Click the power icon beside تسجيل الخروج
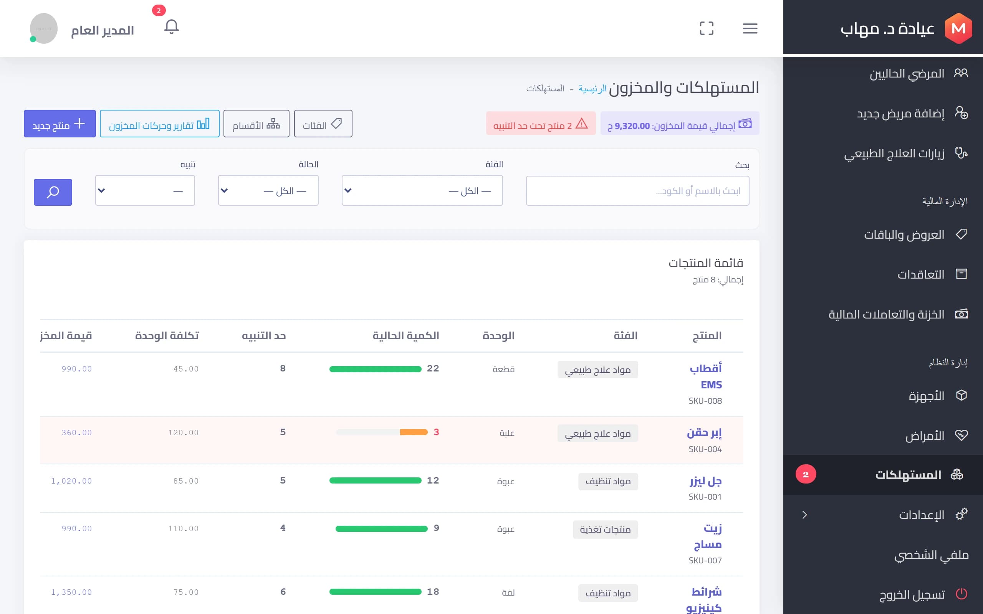 (961, 594)
